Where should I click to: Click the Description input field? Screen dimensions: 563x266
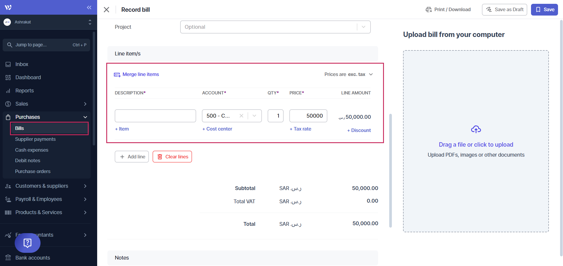(x=155, y=116)
